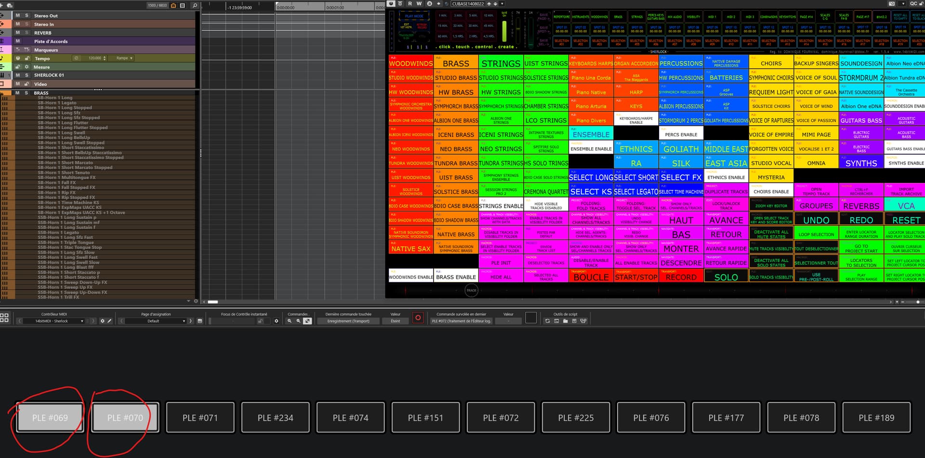Mute the Stereo Out track

(18, 15)
